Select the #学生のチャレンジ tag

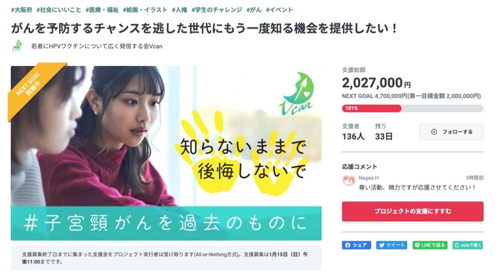217,10
